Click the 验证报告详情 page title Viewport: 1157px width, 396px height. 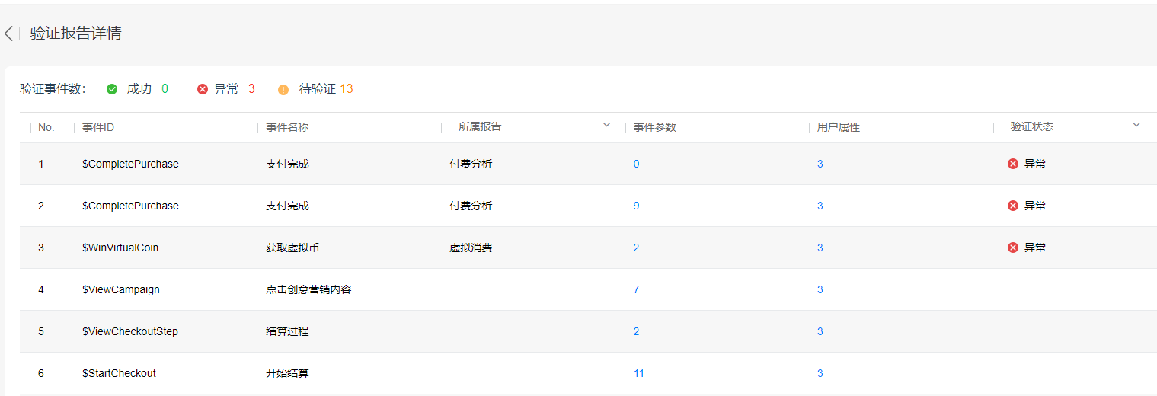point(75,34)
